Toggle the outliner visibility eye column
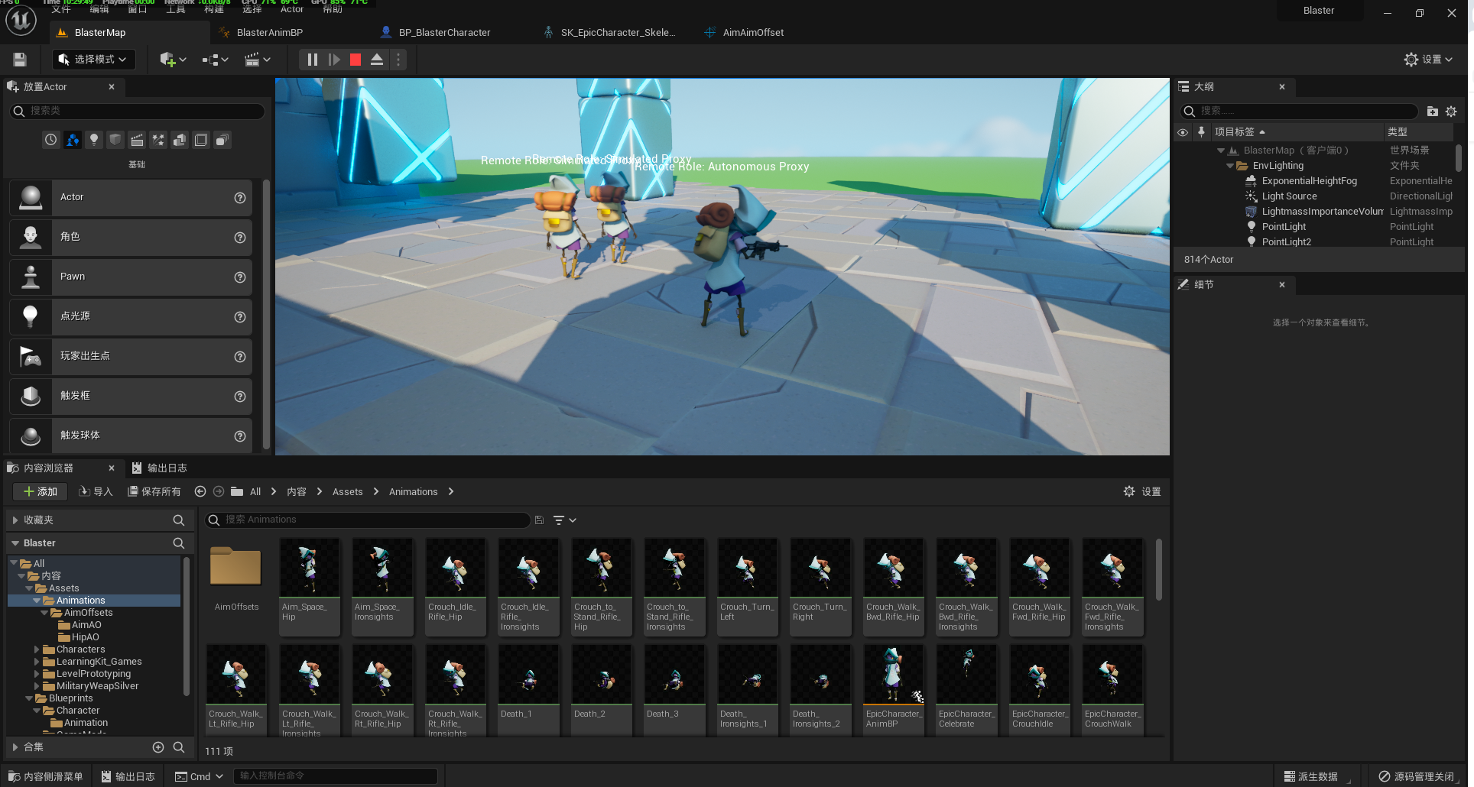This screenshot has width=1474, height=787. tap(1183, 132)
